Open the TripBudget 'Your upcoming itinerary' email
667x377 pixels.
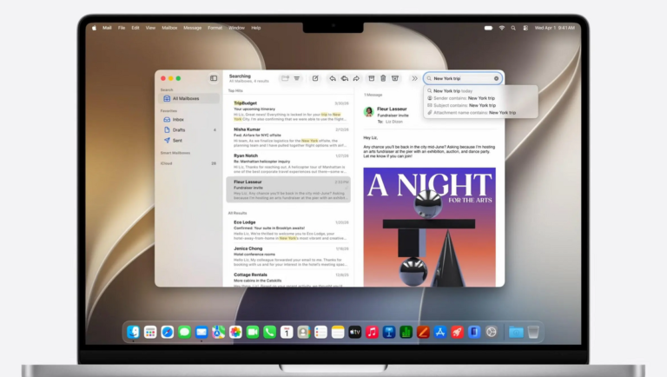click(x=288, y=111)
